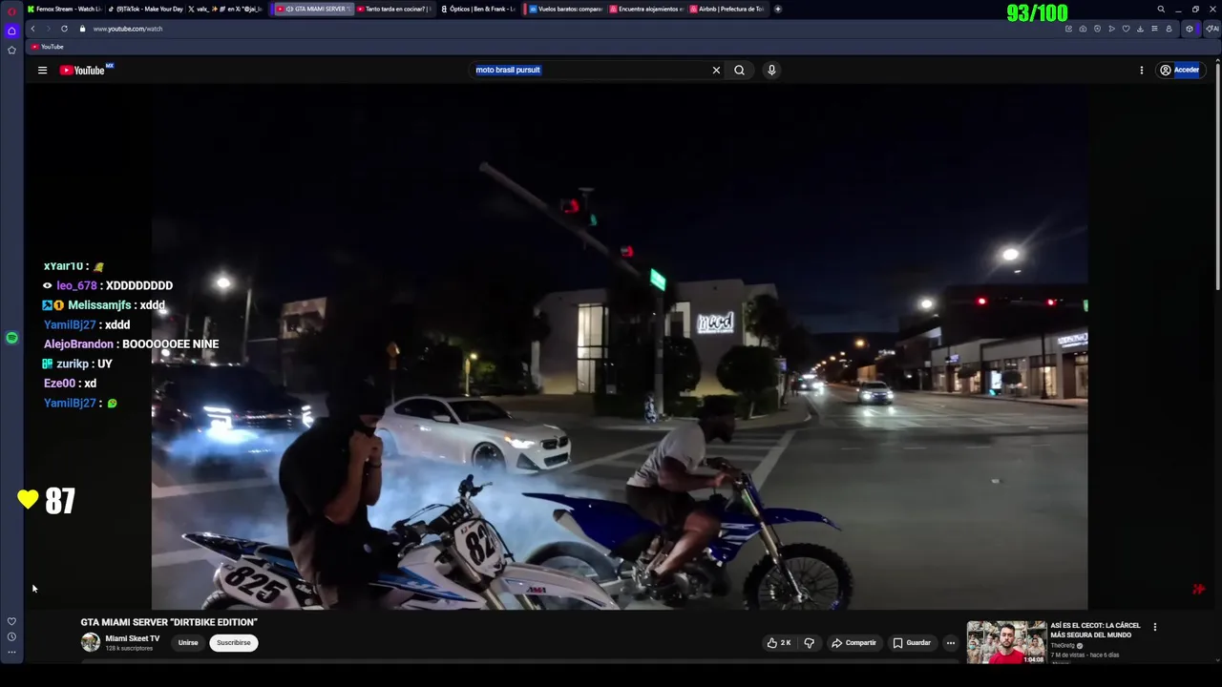The image size is (1222, 687).
Task: Open the green messenger sidebar icon
Action: (x=11, y=338)
